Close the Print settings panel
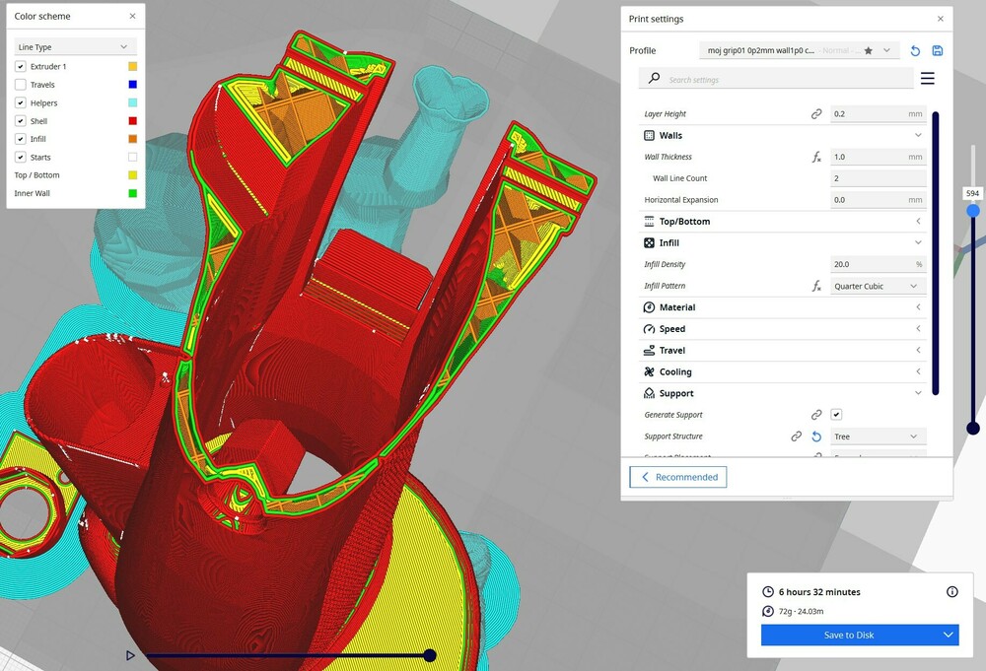Image resolution: width=986 pixels, height=671 pixels. pos(940,19)
